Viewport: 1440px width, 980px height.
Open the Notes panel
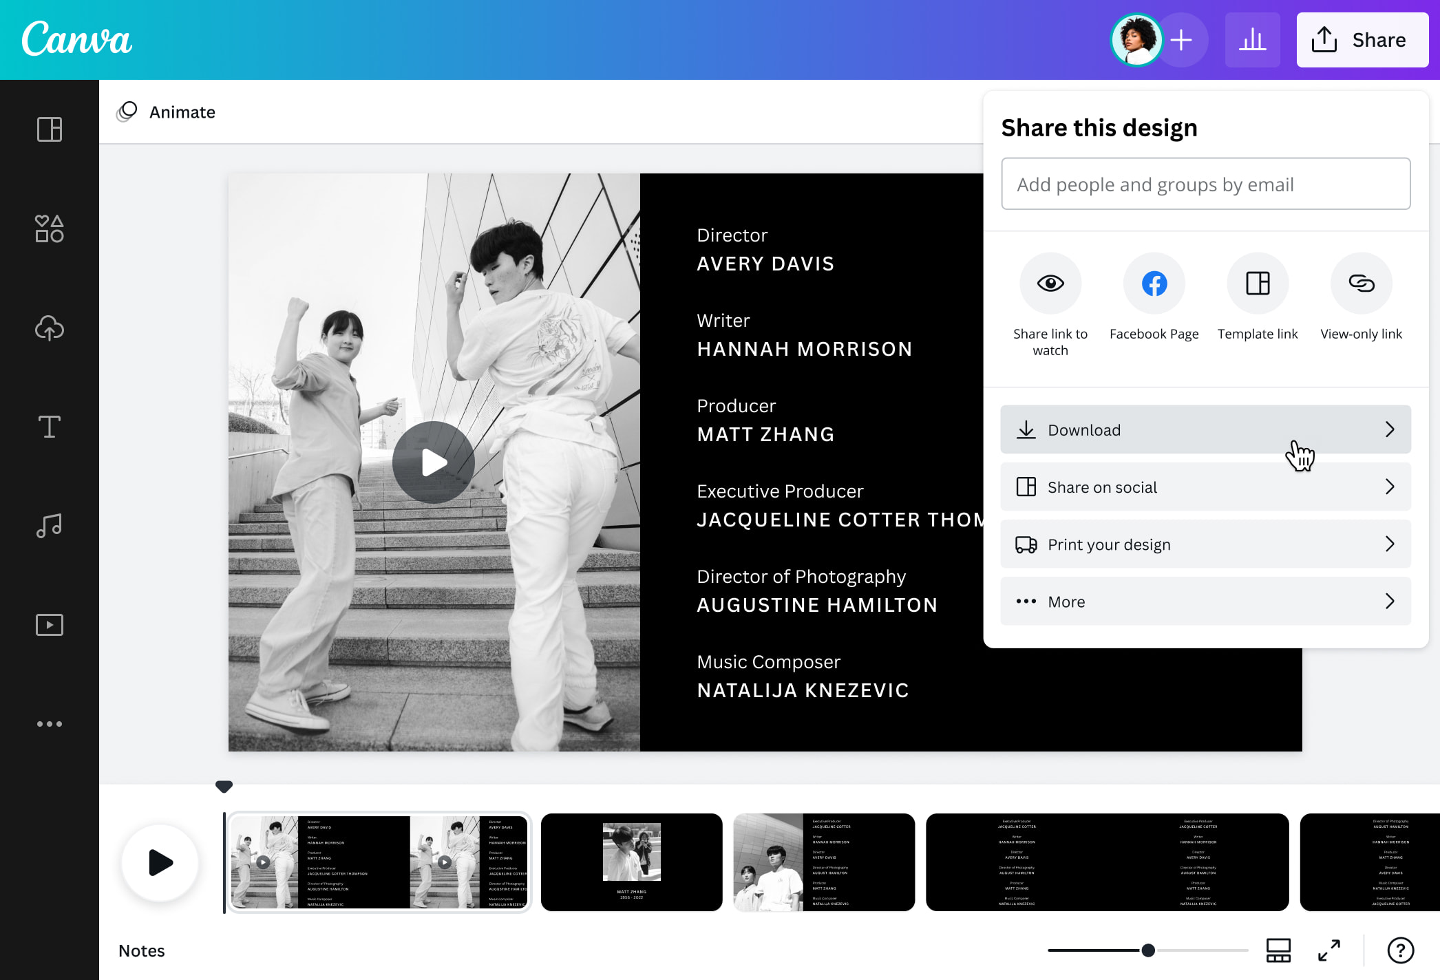142,950
